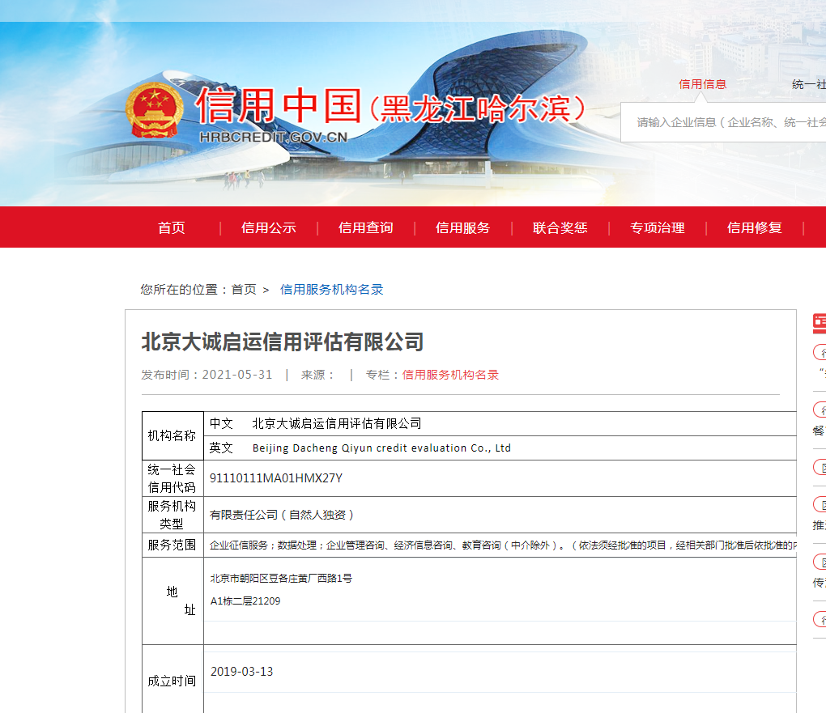Follow the red 信用服务机构名录 column link

point(450,375)
